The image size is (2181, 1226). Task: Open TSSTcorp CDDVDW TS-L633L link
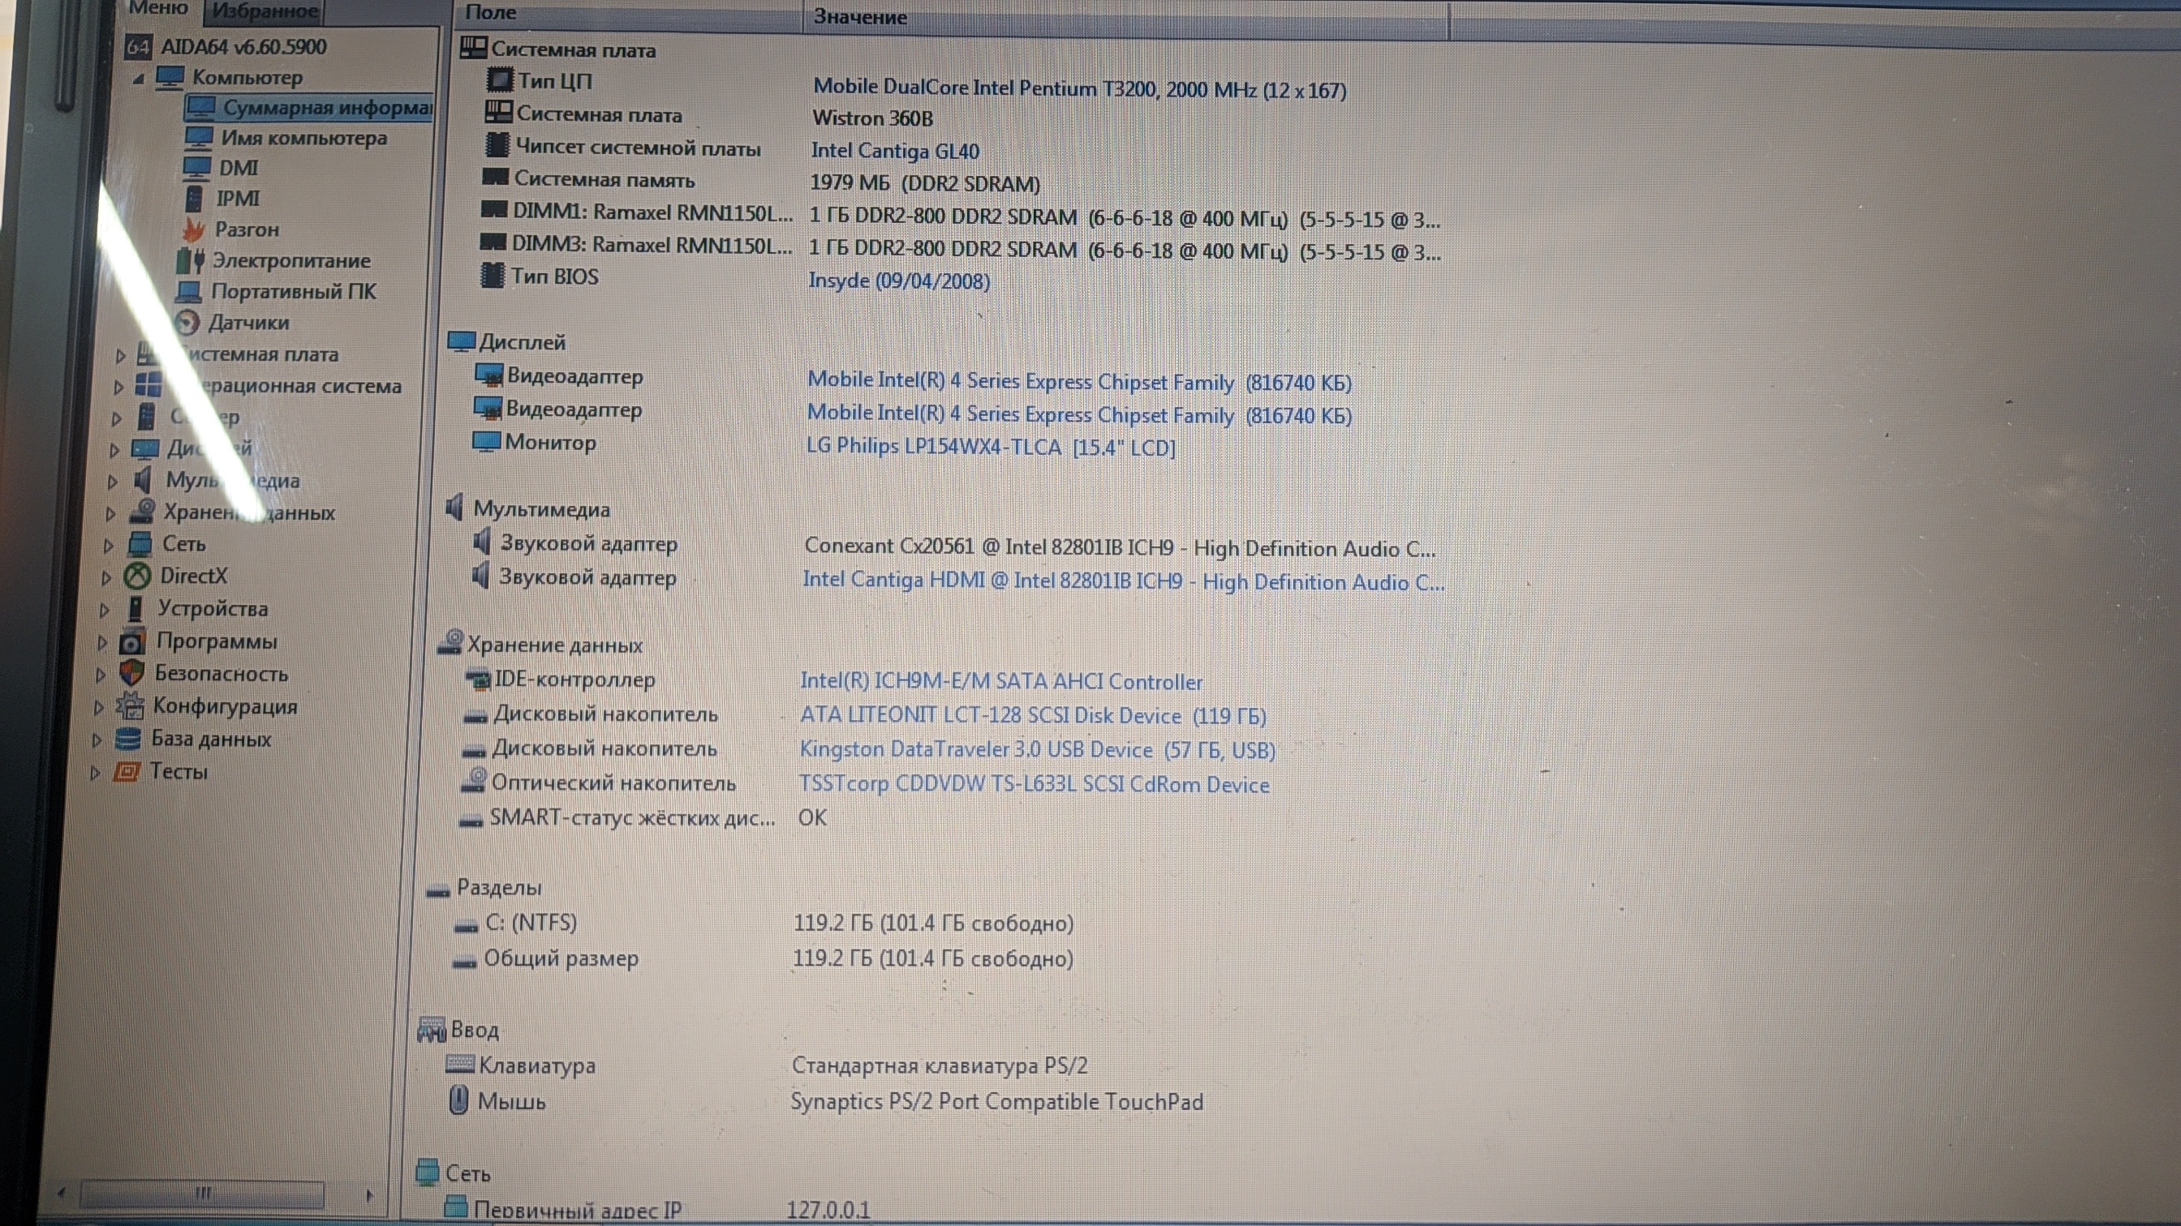point(1034,783)
